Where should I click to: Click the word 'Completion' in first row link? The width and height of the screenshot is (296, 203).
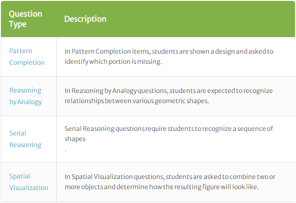[x=27, y=62]
